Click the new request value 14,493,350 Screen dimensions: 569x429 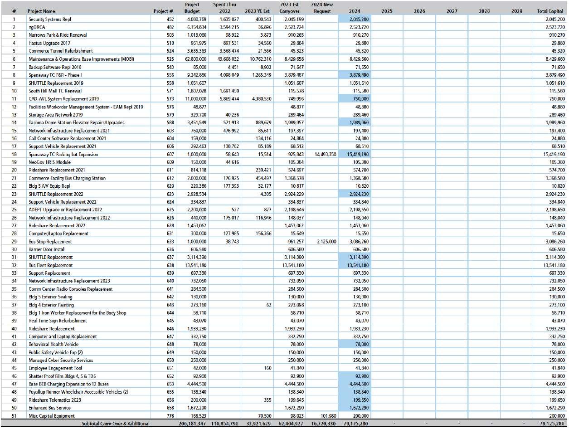point(326,154)
